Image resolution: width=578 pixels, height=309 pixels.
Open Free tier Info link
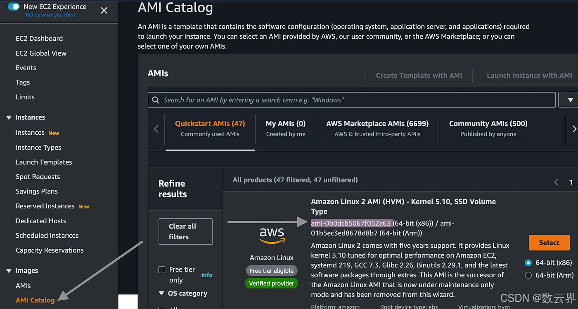tap(207, 275)
